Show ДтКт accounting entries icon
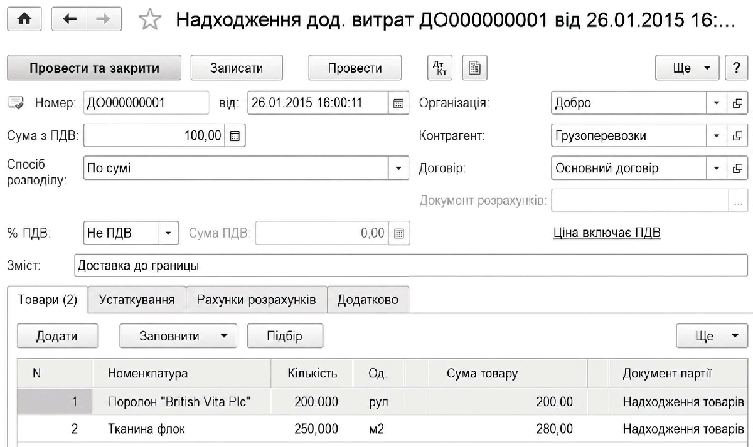 pyautogui.click(x=439, y=68)
